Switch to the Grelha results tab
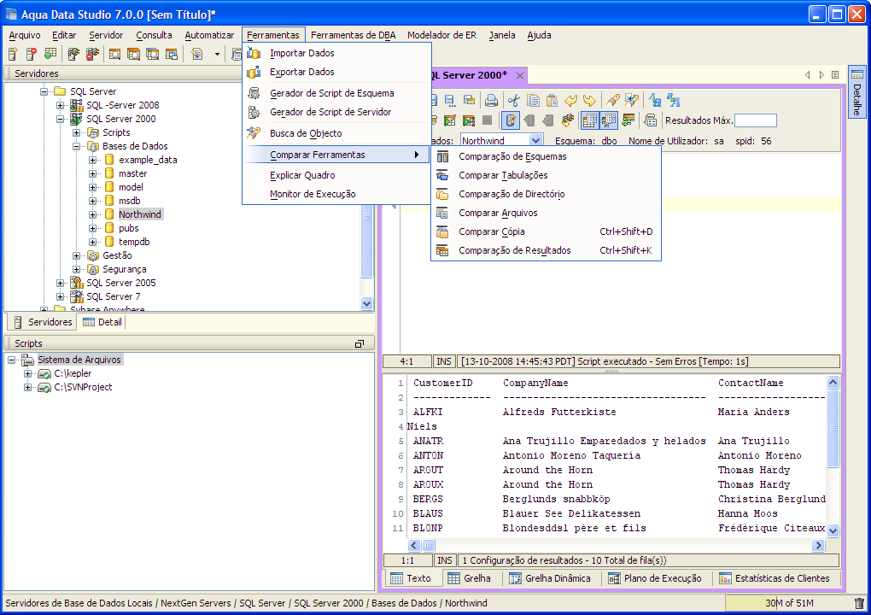Viewport: 871px width, 615px height. [x=470, y=578]
